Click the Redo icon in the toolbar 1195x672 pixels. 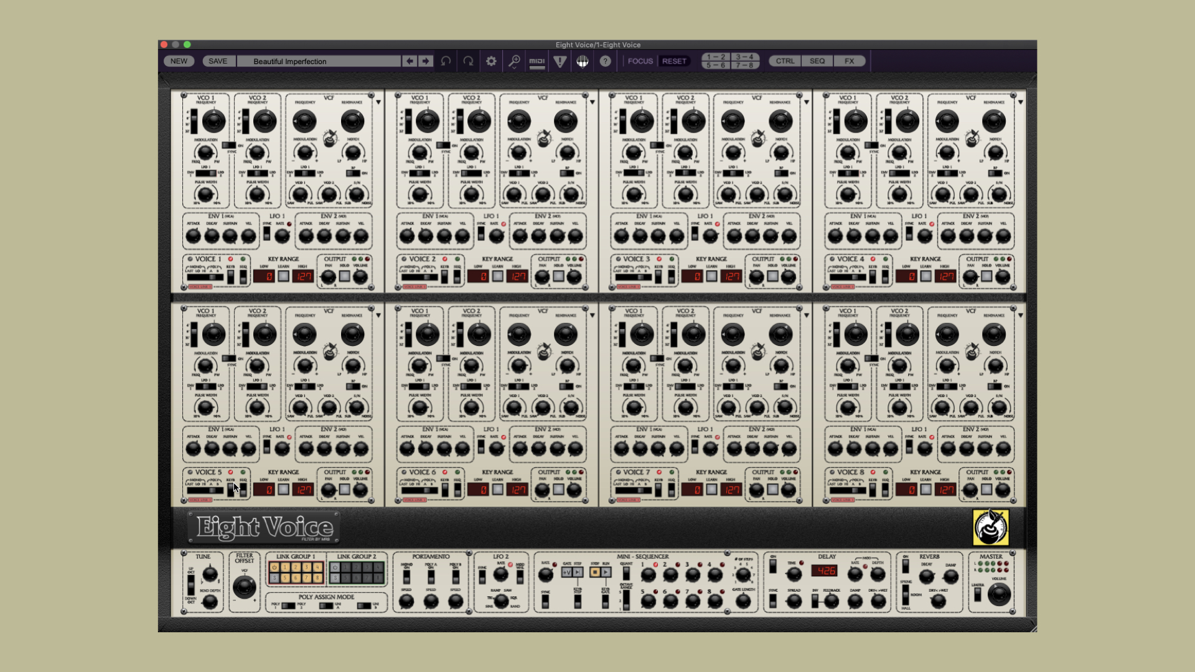click(x=469, y=61)
